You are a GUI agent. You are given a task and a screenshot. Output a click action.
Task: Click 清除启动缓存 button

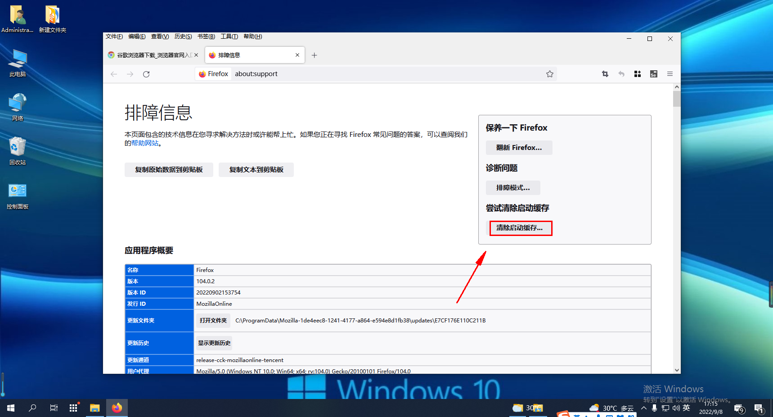click(x=520, y=228)
